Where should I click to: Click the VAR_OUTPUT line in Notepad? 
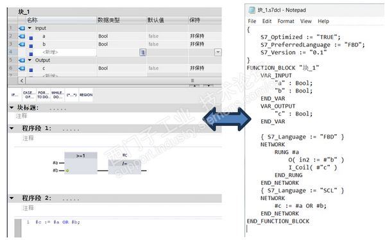click(278, 106)
